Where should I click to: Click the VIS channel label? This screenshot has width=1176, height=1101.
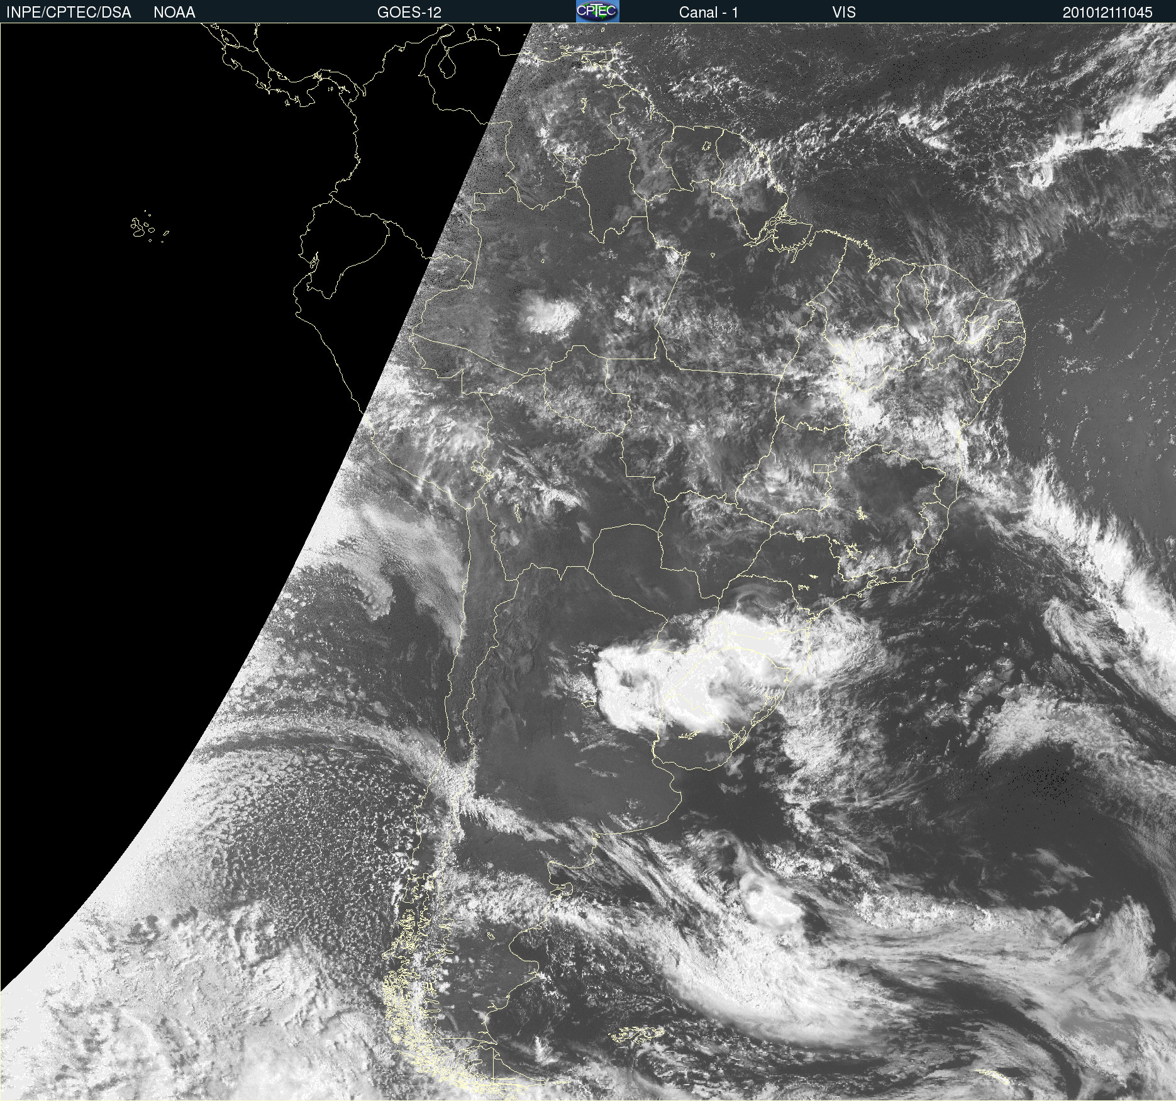(x=844, y=13)
